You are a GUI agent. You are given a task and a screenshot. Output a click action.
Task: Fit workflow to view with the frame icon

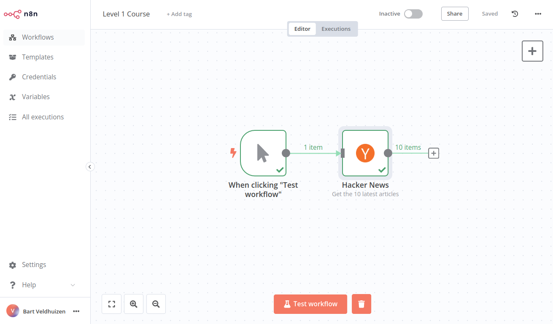point(111,304)
